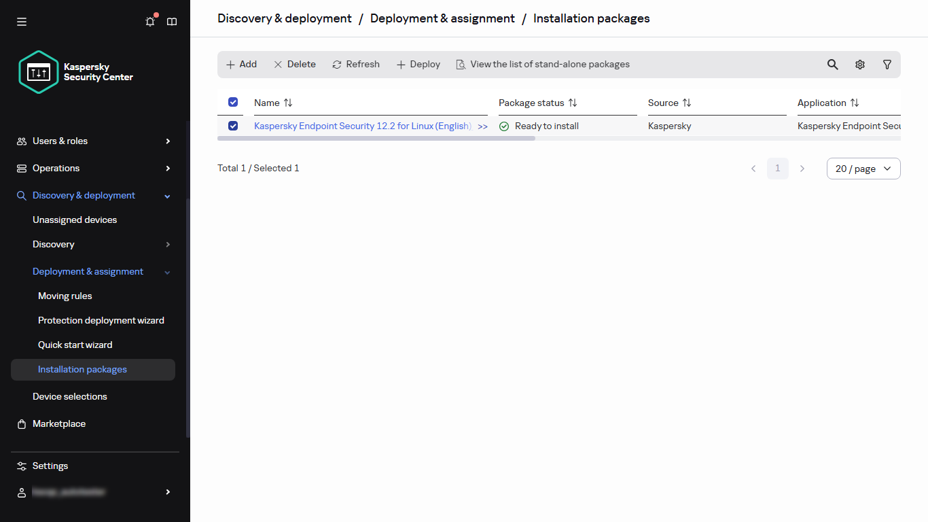Open column settings with the gear icon
Image resolution: width=928 pixels, height=522 pixels.
pos(859,64)
